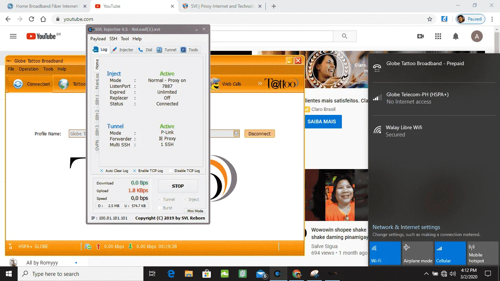Viewport: 500px width, 281px height.
Task: Click the Tattoo globe icon in toolbar
Action: point(64,84)
